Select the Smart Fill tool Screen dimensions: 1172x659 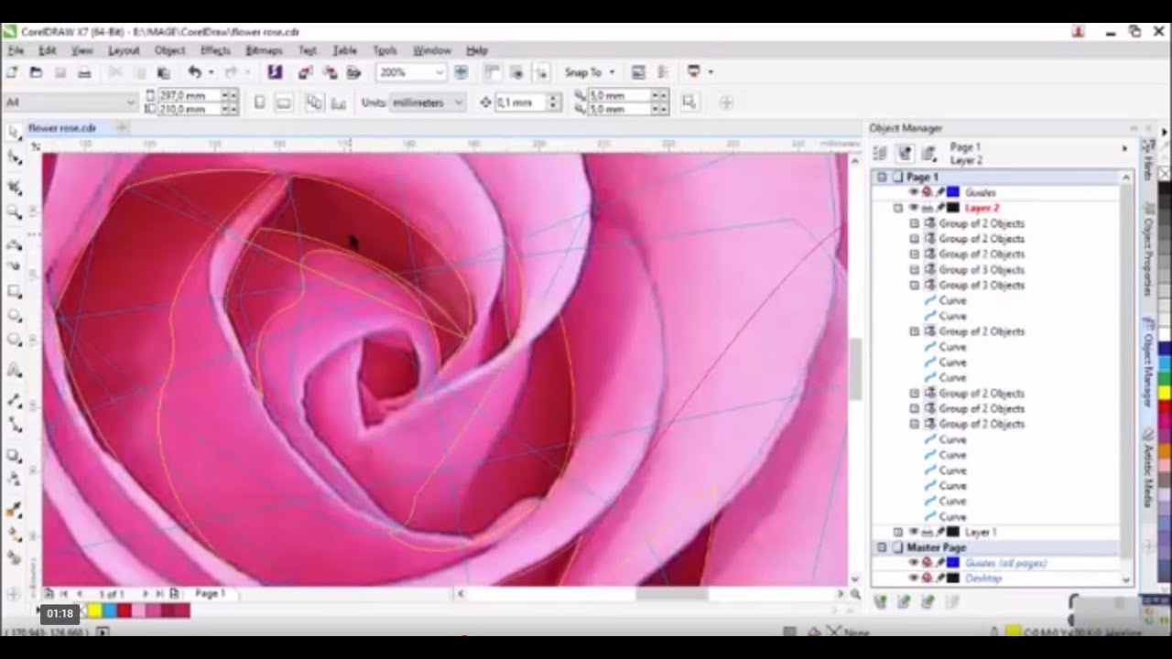point(14,556)
